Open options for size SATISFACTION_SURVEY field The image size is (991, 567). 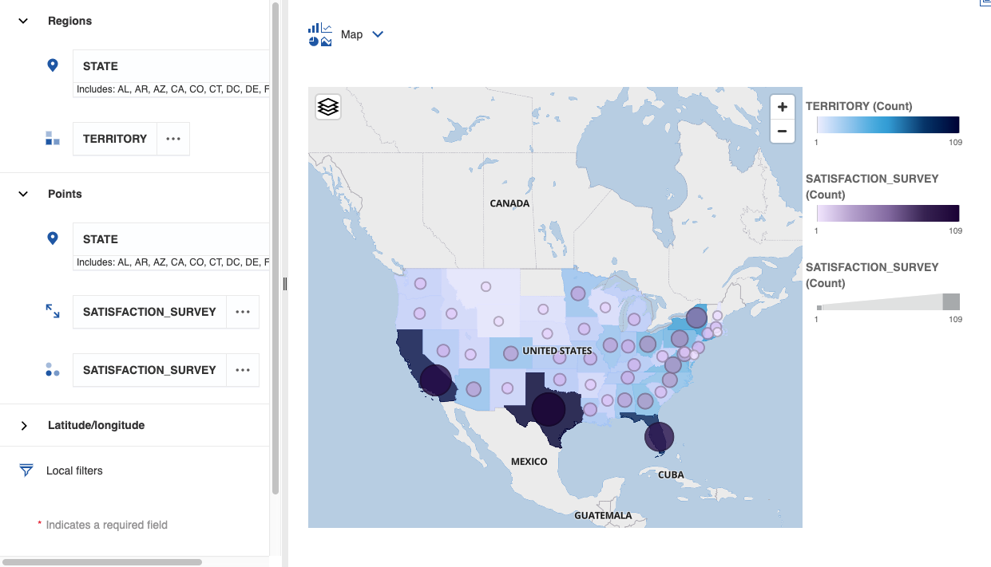point(243,312)
